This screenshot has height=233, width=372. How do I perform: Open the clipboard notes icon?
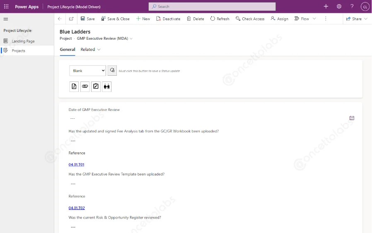coord(96,86)
